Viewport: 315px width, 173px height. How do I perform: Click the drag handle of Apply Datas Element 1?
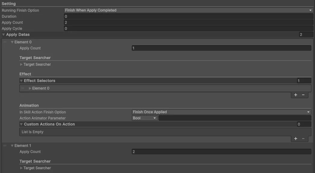(5, 146)
